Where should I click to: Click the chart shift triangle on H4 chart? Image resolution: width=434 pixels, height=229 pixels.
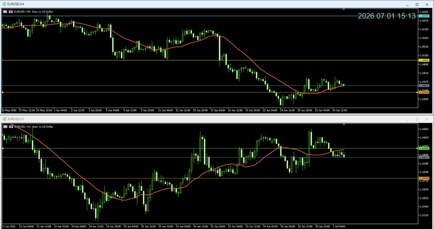click(344, 9)
